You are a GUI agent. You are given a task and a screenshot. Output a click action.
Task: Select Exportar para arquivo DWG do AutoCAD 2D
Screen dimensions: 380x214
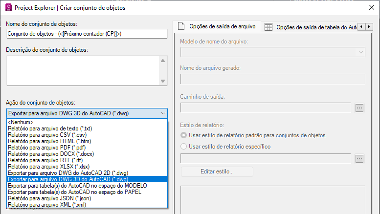(87, 173)
